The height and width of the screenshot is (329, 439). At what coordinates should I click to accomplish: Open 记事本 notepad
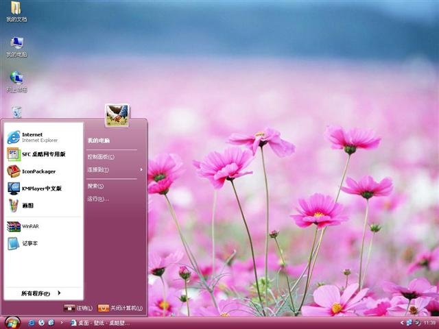pyautogui.click(x=44, y=243)
